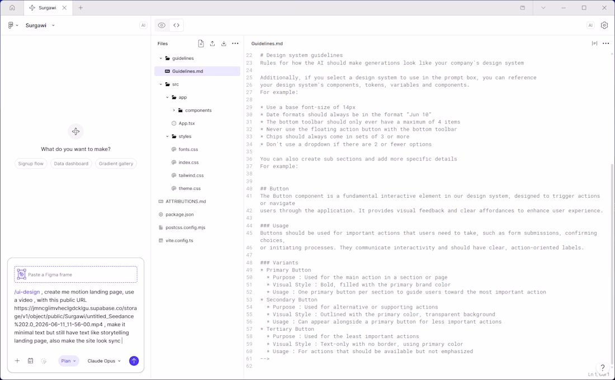Click the Gradient gallery suggestion chip
Image resolution: width=615 pixels, height=380 pixels.
point(116,164)
